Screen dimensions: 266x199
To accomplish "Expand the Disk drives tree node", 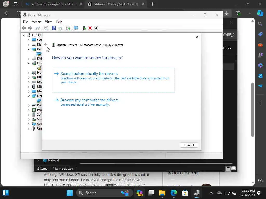I will coord(29,45).
